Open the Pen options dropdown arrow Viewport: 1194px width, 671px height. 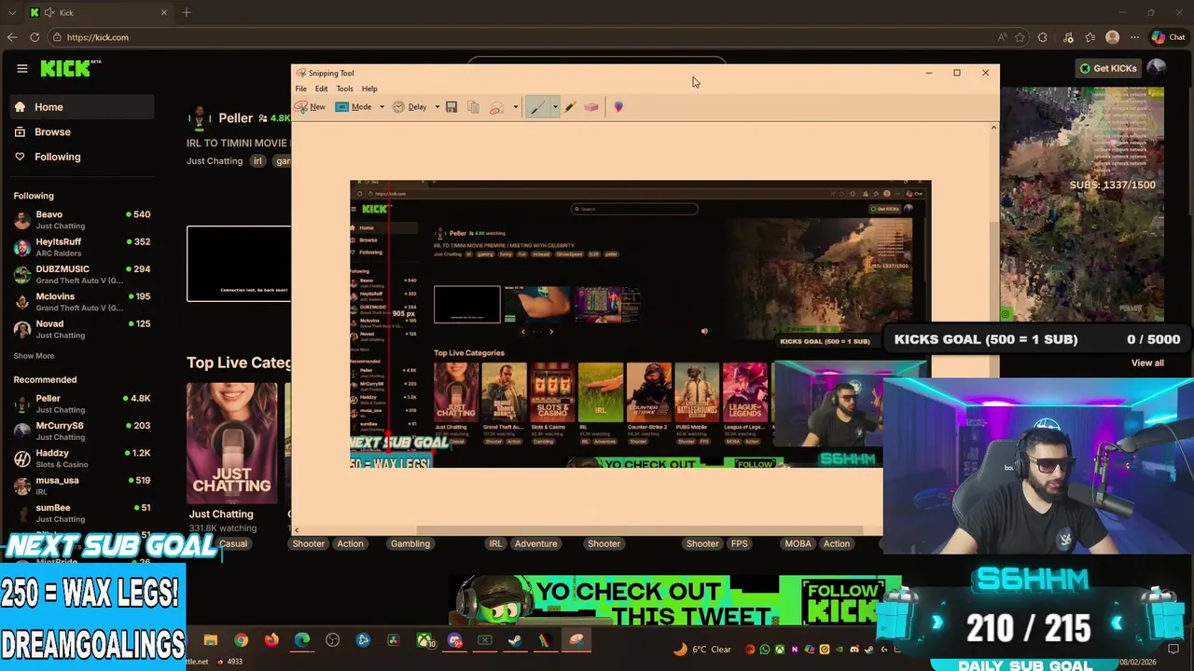coord(555,107)
